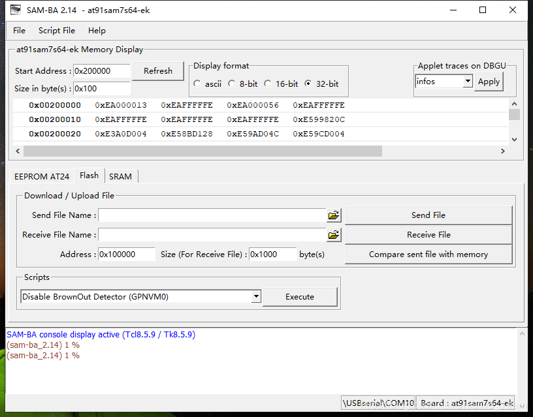The width and height of the screenshot is (533, 417).
Task: Click the SAM-BA application icon in title bar
Action: click(x=16, y=10)
